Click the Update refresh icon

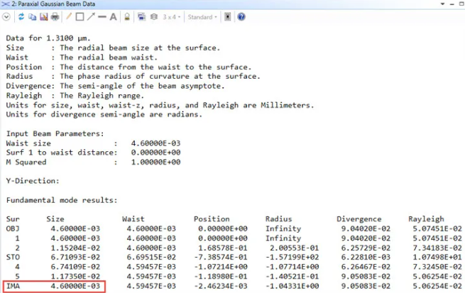tap(21, 17)
